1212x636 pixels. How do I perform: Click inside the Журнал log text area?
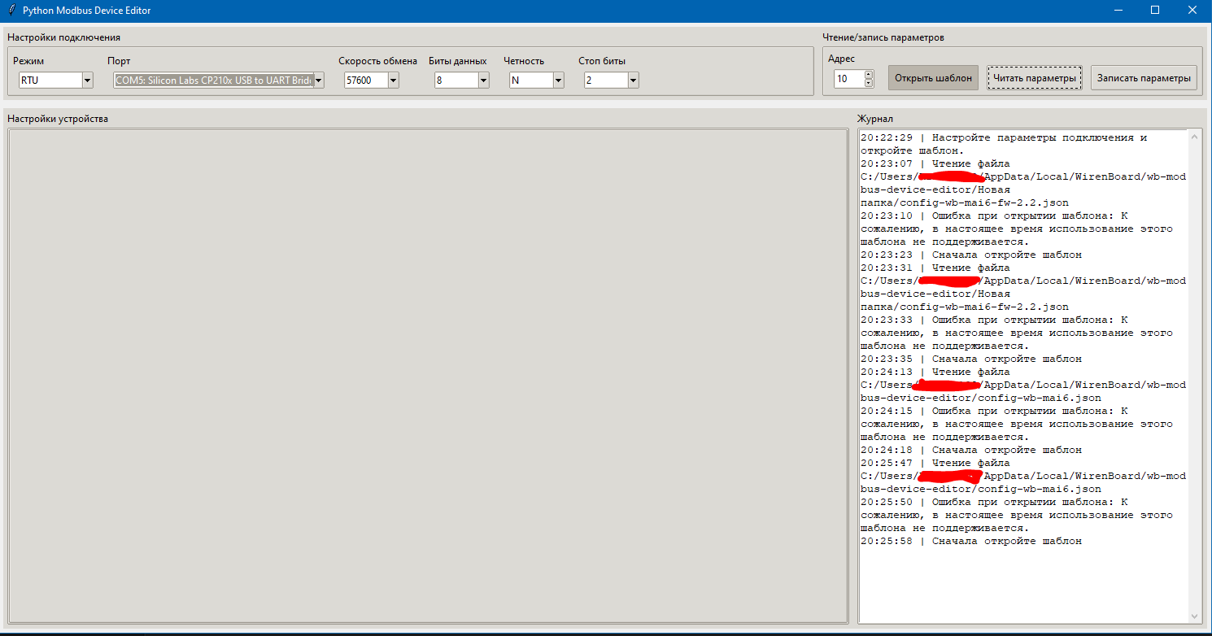click(1022, 577)
